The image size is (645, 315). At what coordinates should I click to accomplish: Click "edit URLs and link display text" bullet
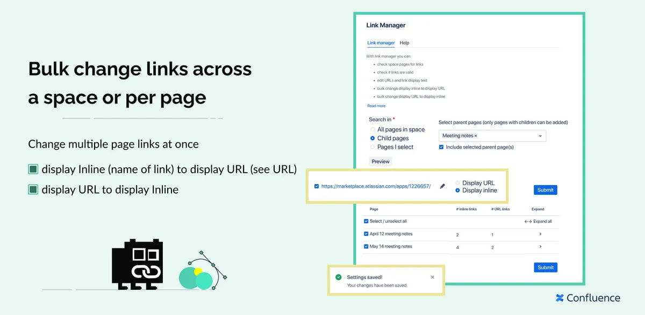[402, 80]
